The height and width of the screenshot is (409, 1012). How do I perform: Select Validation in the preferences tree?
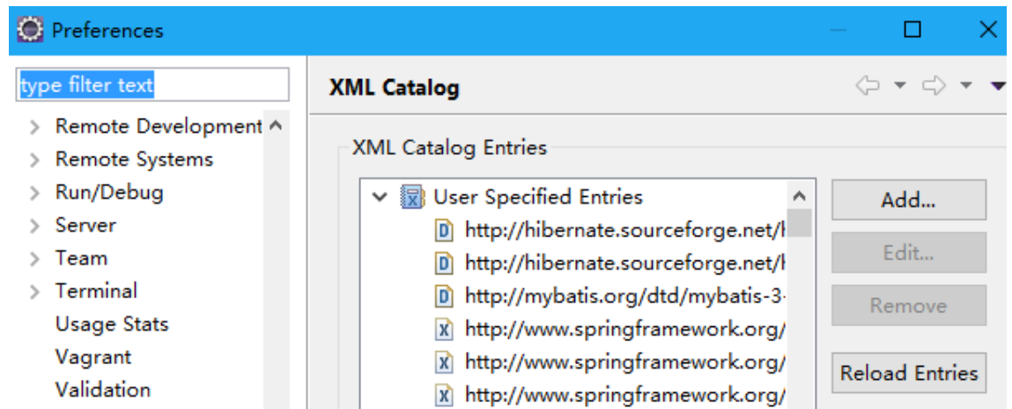coord(102,390)
